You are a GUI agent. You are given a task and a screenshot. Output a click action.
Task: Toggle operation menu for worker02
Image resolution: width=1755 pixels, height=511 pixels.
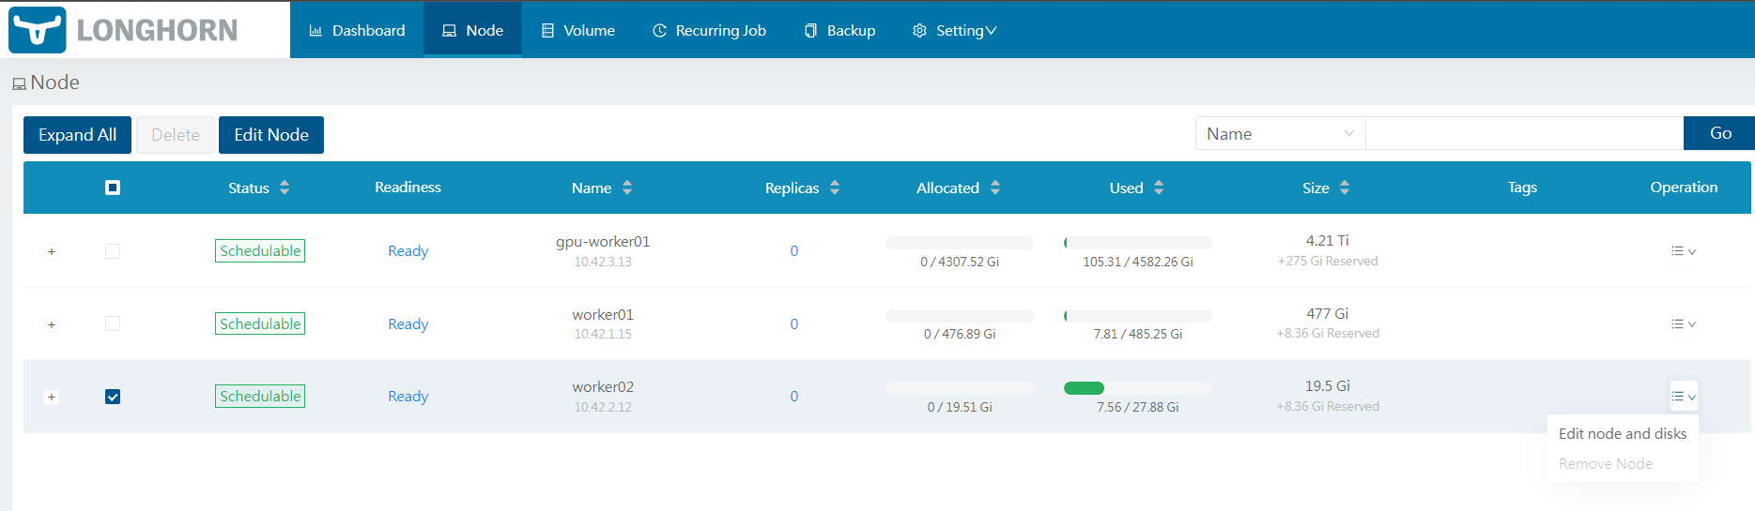[1684, 397]
